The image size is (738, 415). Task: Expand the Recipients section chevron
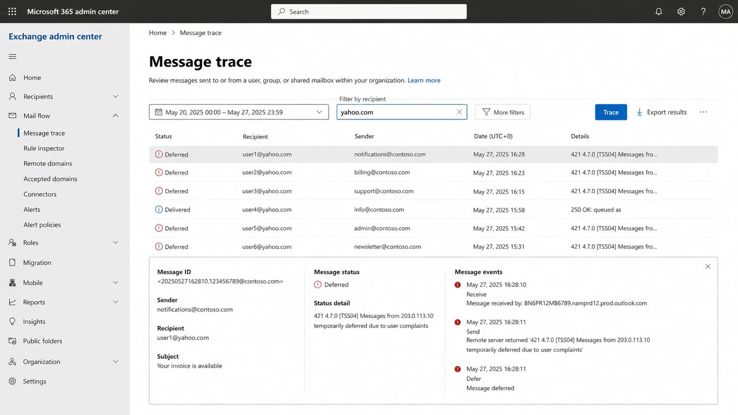tap(116, 96)
